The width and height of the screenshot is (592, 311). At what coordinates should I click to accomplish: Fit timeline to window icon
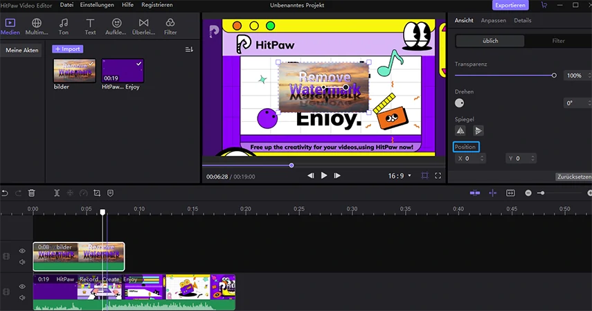510,193
